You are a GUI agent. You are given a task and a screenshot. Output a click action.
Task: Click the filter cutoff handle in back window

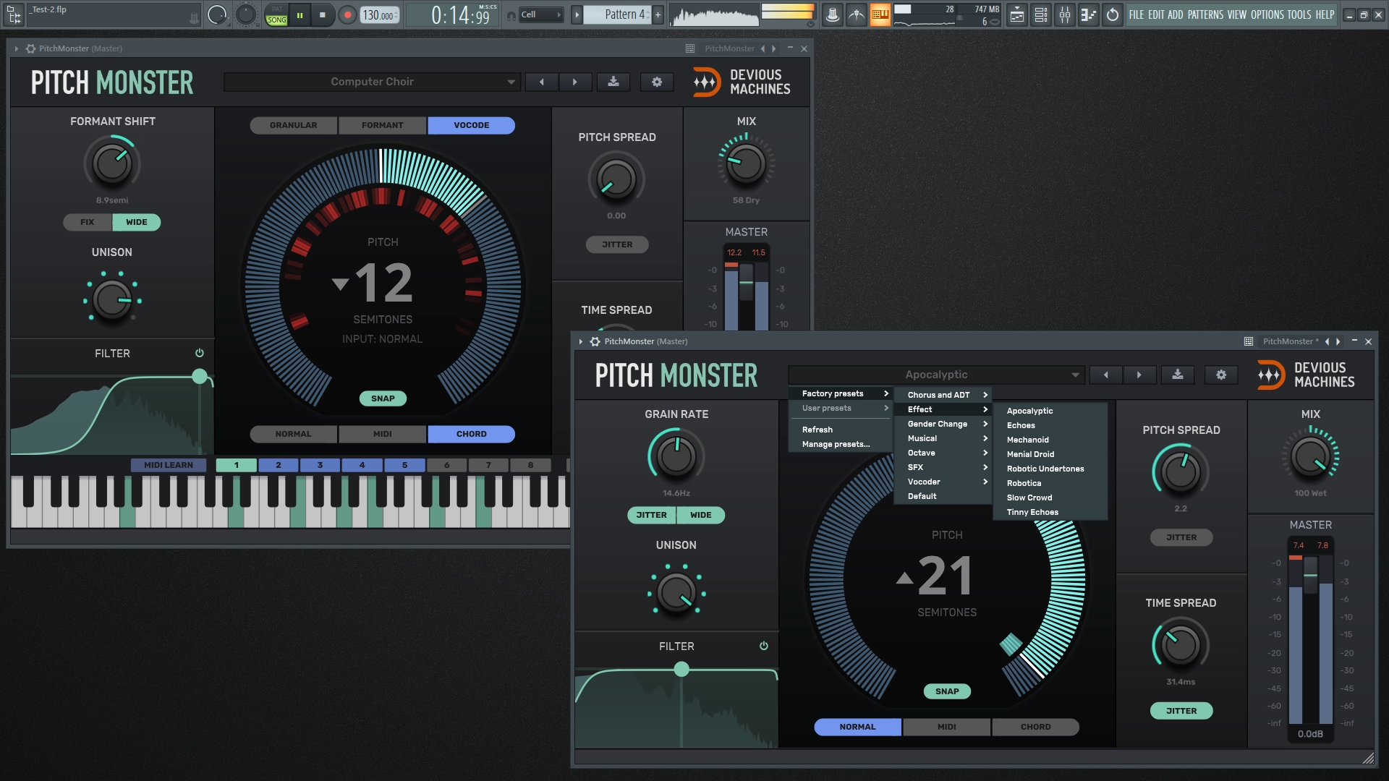(x=200, y=376)
